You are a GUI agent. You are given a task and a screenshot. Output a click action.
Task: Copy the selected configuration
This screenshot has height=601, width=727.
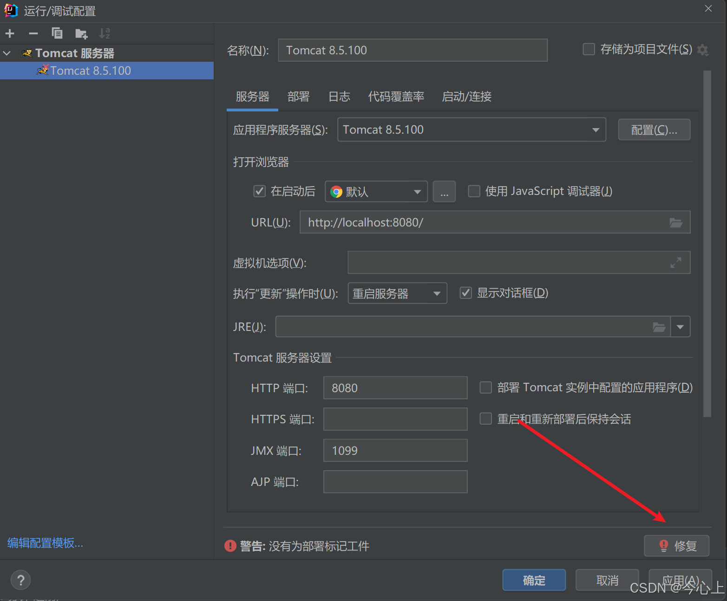click(57, 33)
